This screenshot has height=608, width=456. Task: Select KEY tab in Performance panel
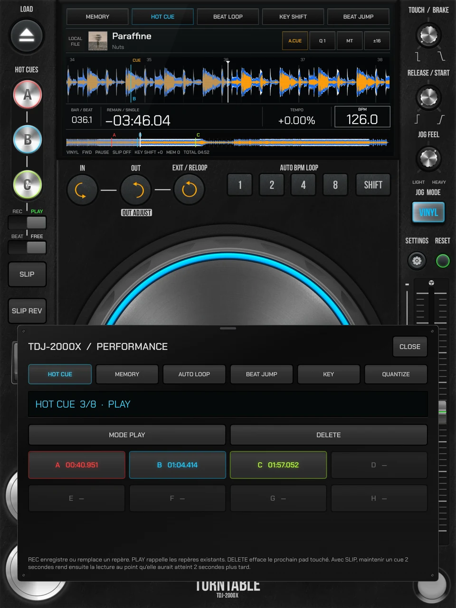pyautogui.click(x=329, y=374)
